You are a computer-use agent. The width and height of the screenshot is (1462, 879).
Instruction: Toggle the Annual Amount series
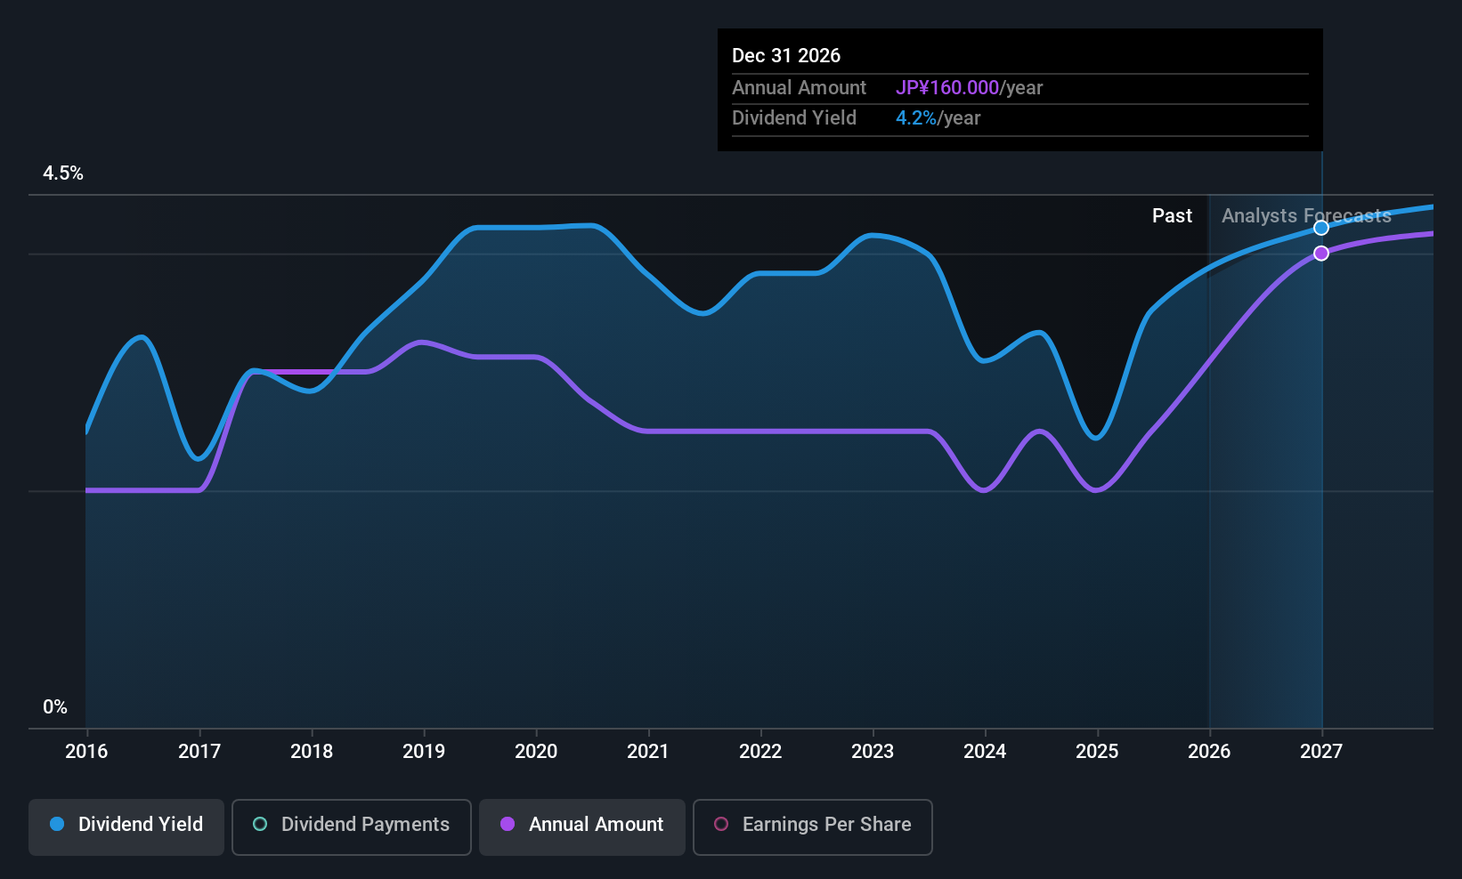click(x=582, y=827)
